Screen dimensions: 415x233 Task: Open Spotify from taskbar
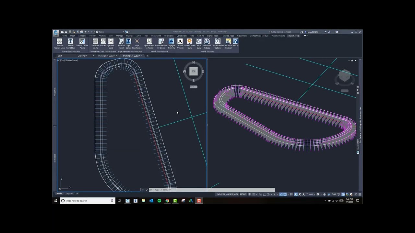pyautogui.click(x=159, y=201)
